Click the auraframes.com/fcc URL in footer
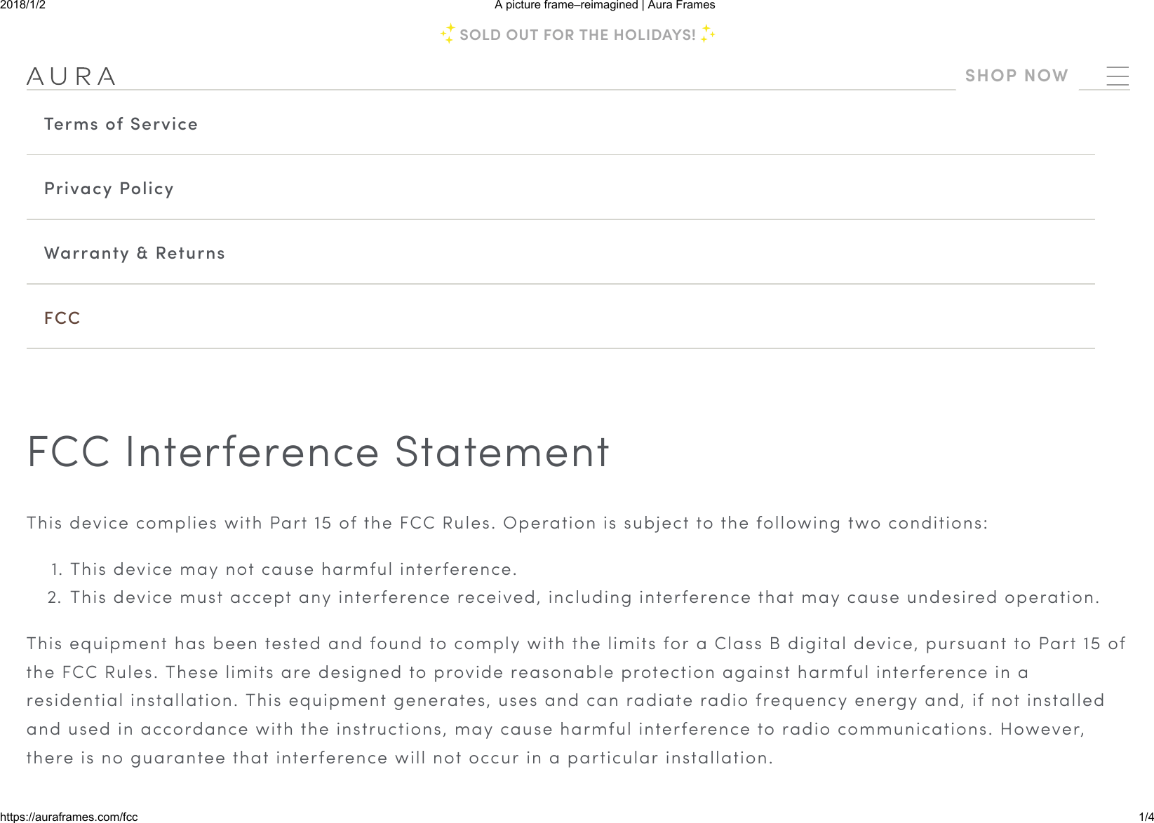1154x823 pixels. pos(69,817)
